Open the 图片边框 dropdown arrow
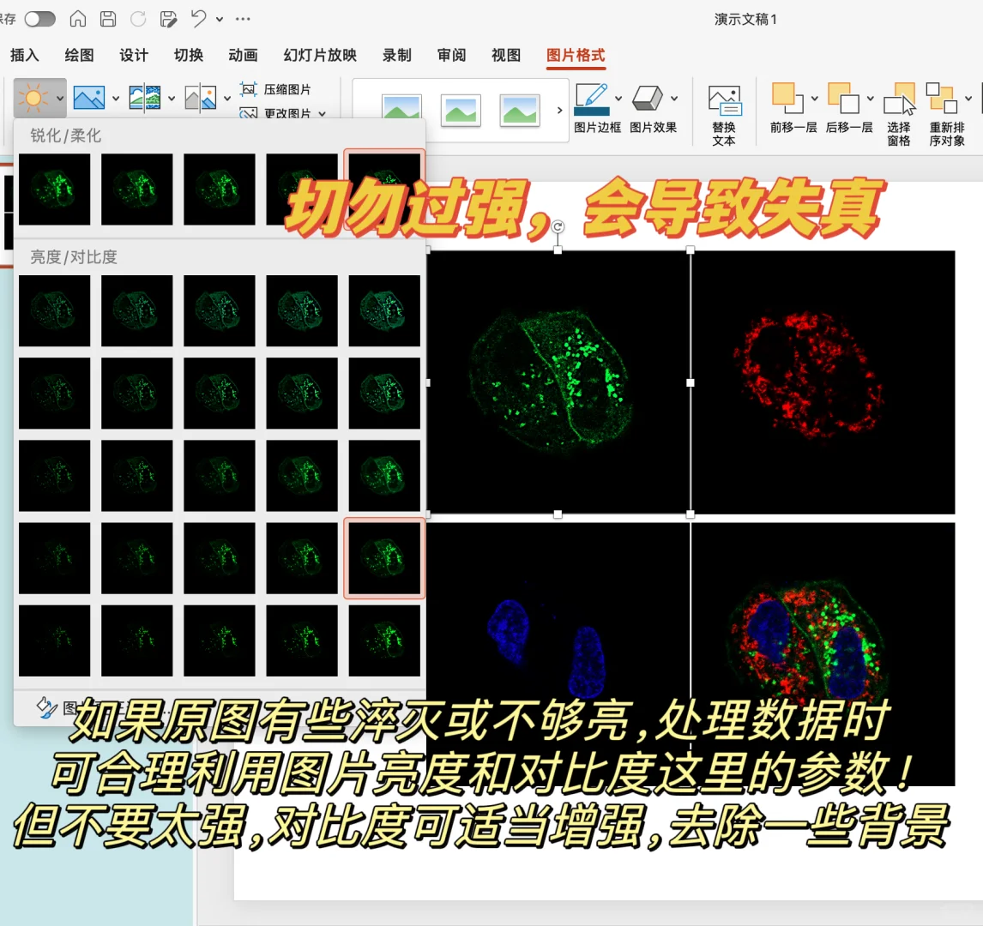Viewport: 983px width, 926px height. click(618, 99)
